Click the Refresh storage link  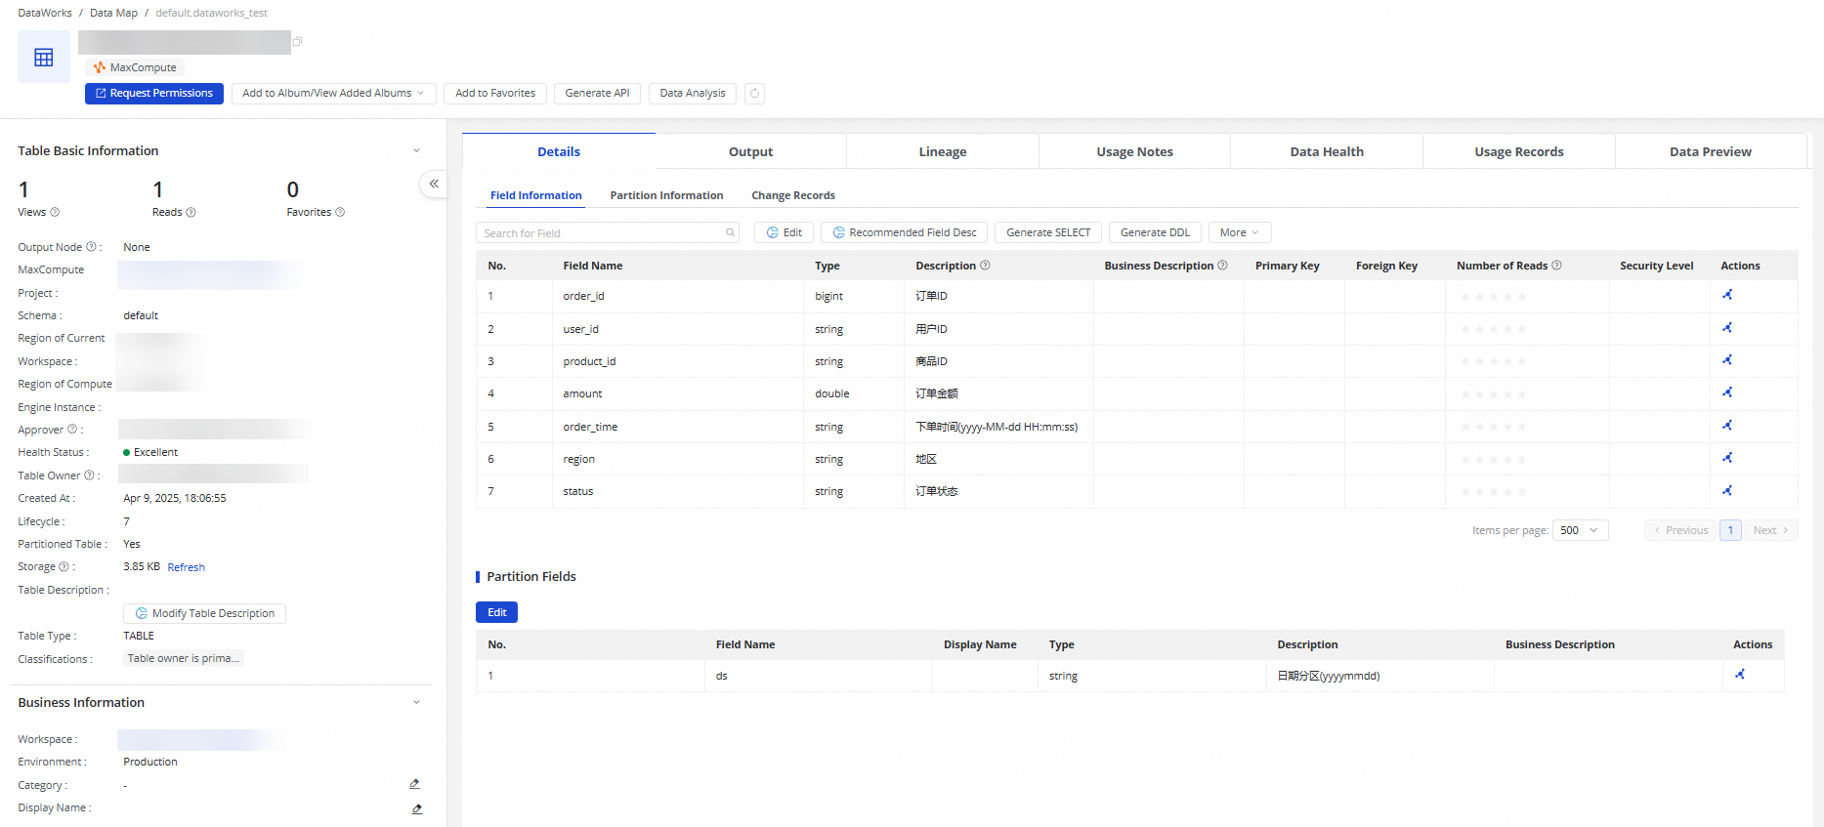pyautogui.click(x=186, y=567)
